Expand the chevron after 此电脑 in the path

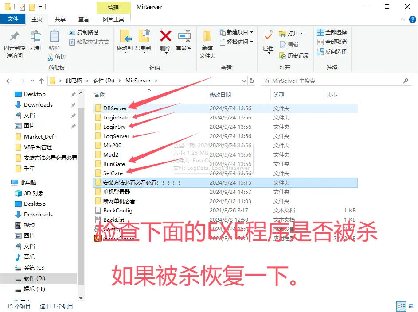point(87,81)
